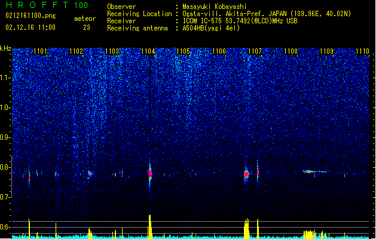This screenshot has width=376, height=239.
Task: Click the meteor label
Action: tap(85, 19)
